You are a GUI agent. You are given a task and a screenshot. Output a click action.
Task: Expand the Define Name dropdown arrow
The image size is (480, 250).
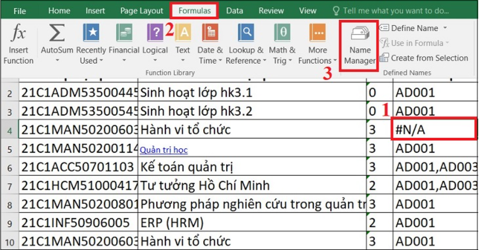445,28
